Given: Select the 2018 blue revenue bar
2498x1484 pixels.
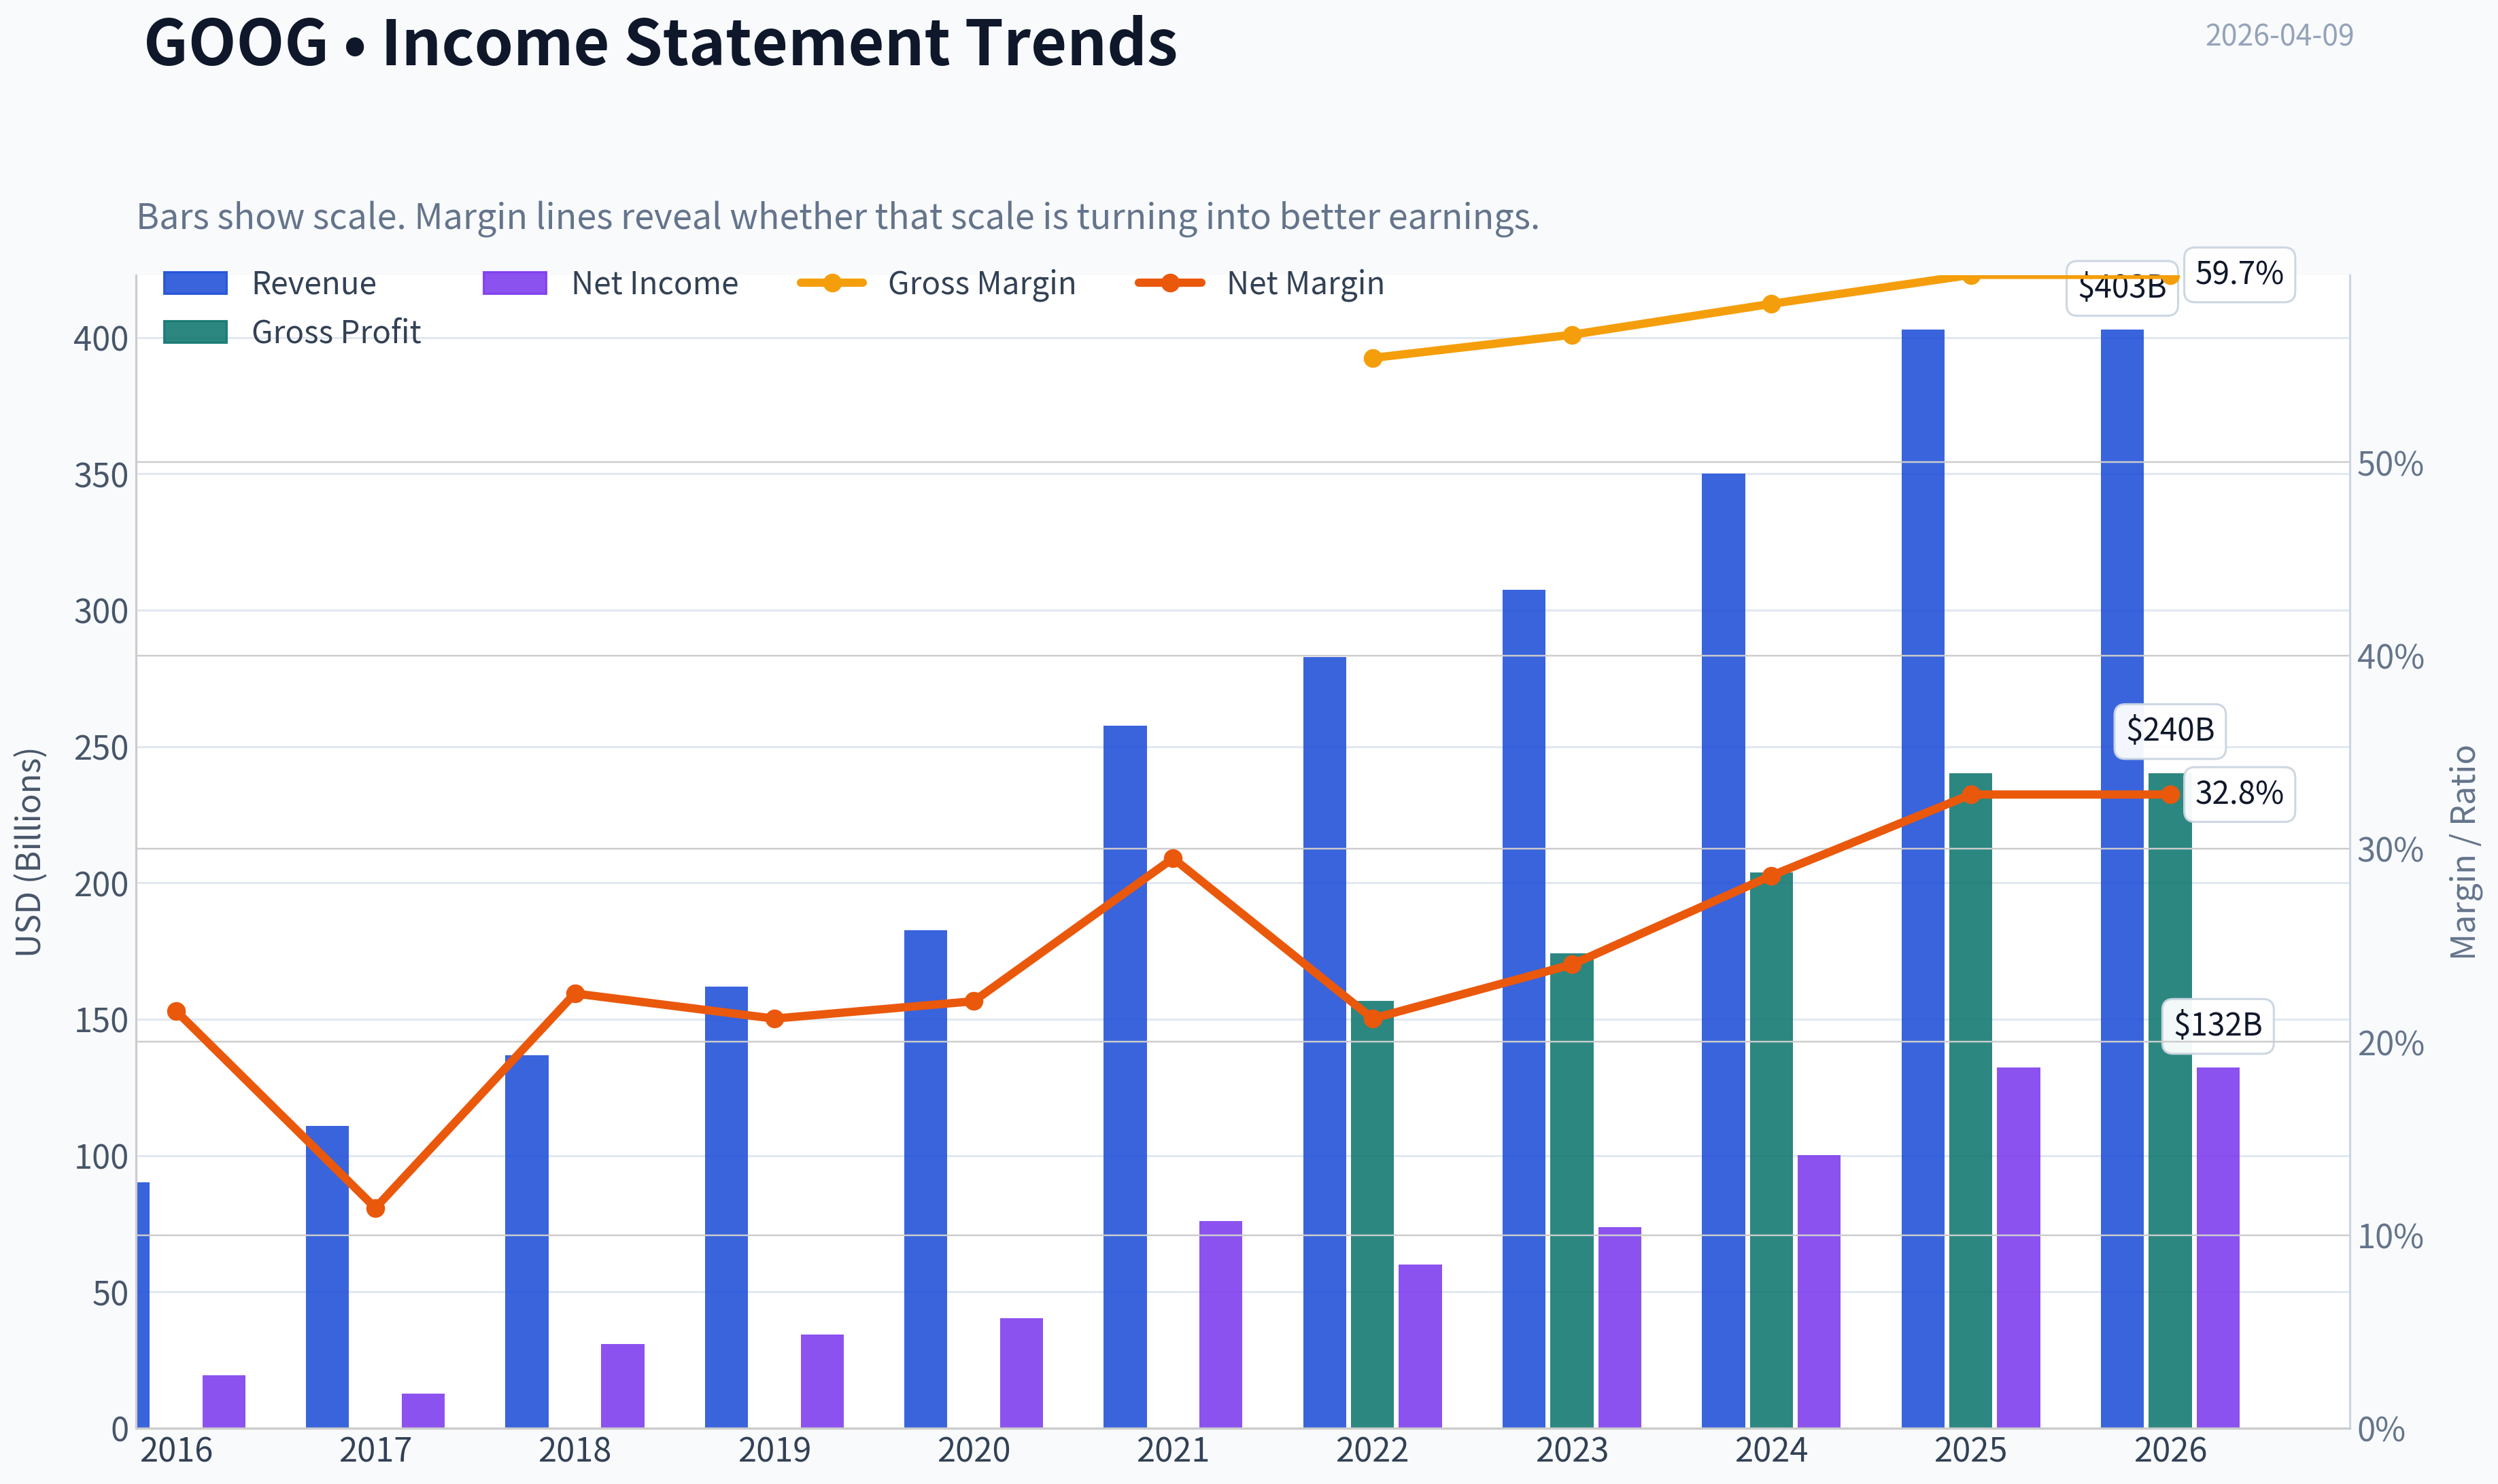Looking at the screenshot, I should 526,1241.
